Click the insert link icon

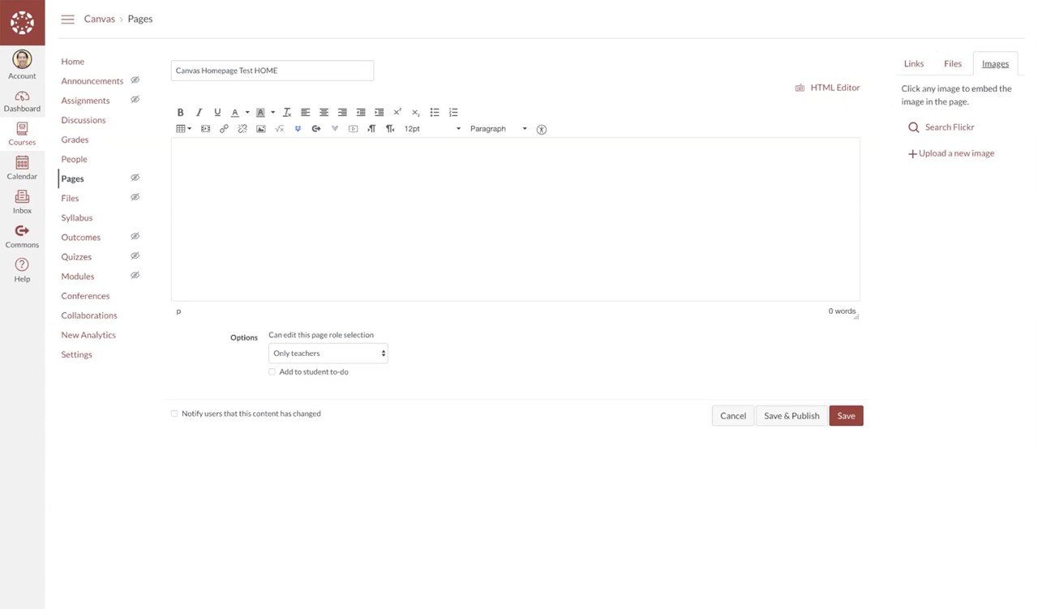[224, 129]
